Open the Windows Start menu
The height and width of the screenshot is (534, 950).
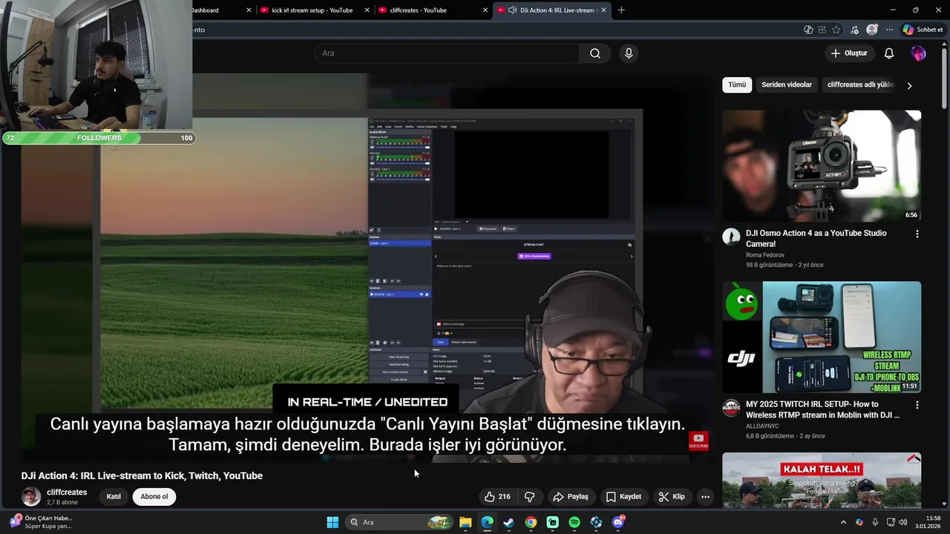[332, 522]
